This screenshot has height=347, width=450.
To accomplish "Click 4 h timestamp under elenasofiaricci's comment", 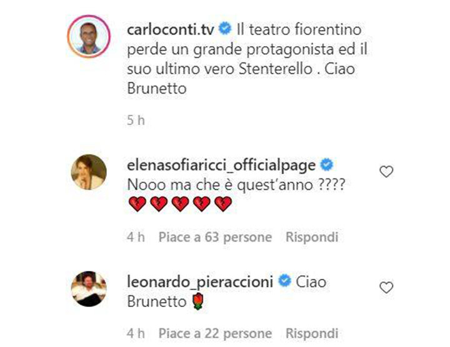I will [x=135, y=237].
